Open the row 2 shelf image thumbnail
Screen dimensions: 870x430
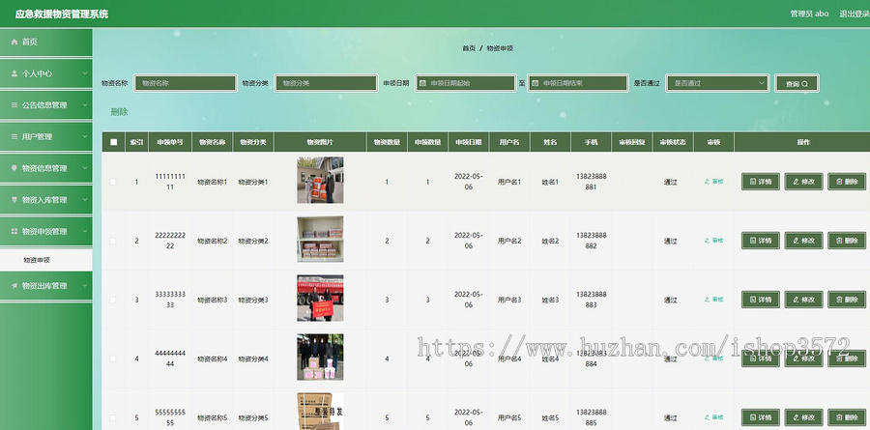[320, 239]
